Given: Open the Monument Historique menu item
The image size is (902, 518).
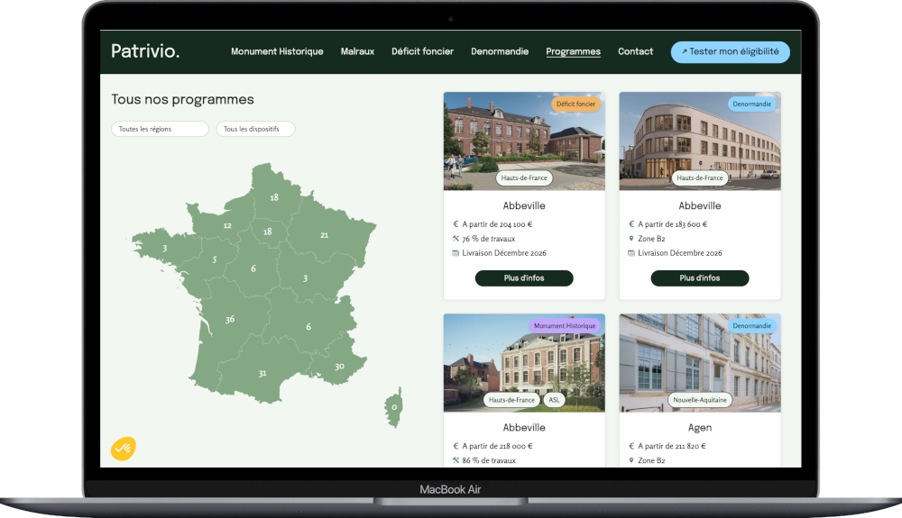Looking at the screenshot, I should click(x=277, y=51).
